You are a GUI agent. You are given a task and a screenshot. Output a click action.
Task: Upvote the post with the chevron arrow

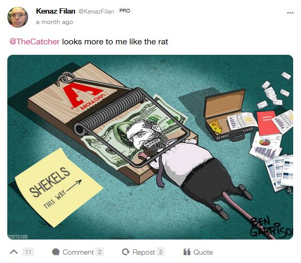(x=14, y=252)
